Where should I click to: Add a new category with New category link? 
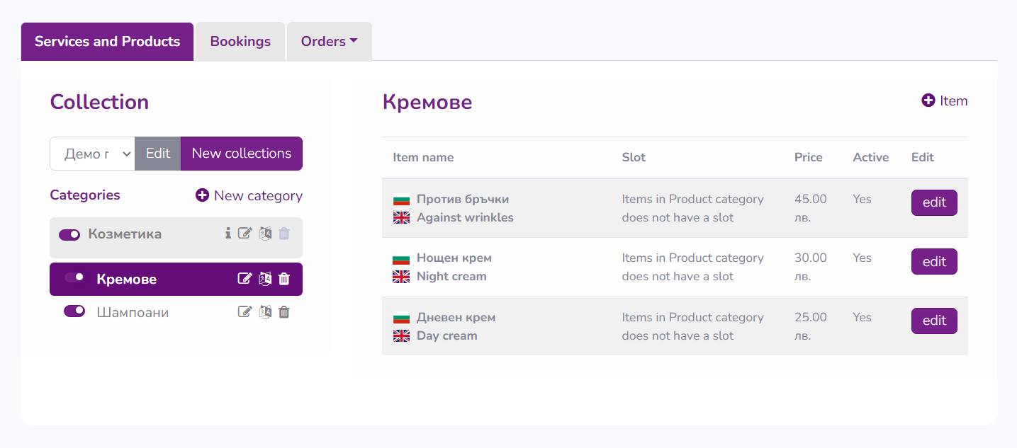coord(249,195)
